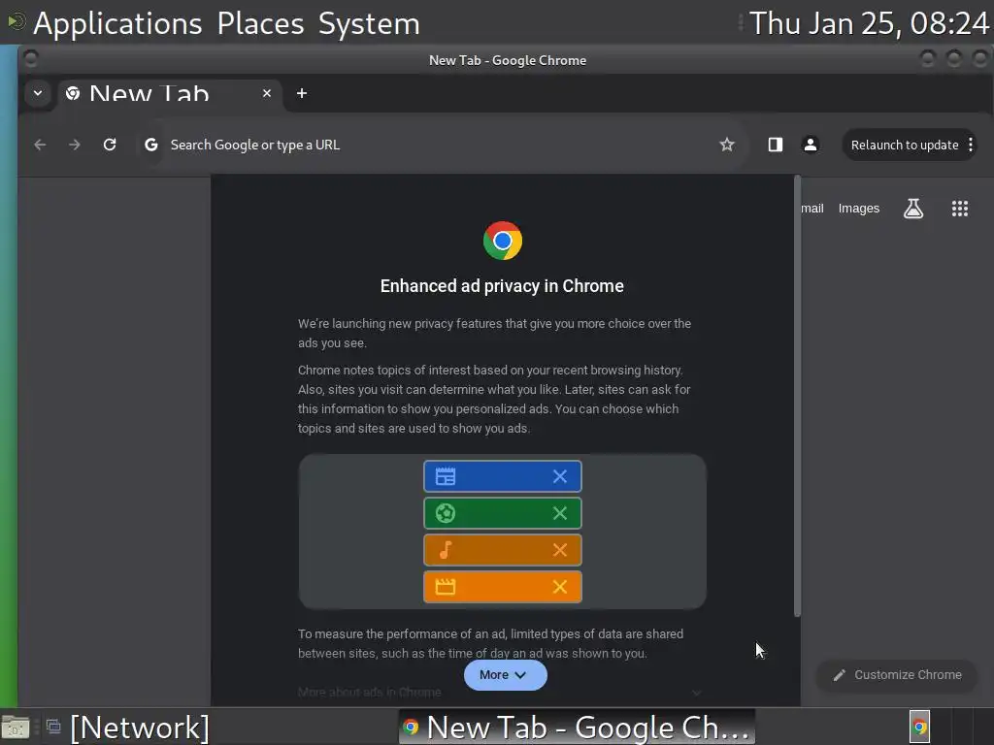Viewport: 994px width, 745px height.
Task: Click the More button in dialog
Action: pyautogui.click(x=505, y=675)
